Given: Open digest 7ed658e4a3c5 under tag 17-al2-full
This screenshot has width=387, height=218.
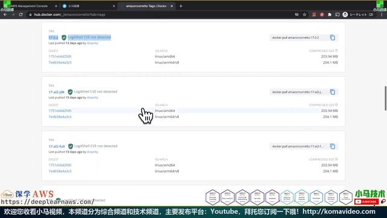Looking at the screenshot, I should click(x=60, y=171).
